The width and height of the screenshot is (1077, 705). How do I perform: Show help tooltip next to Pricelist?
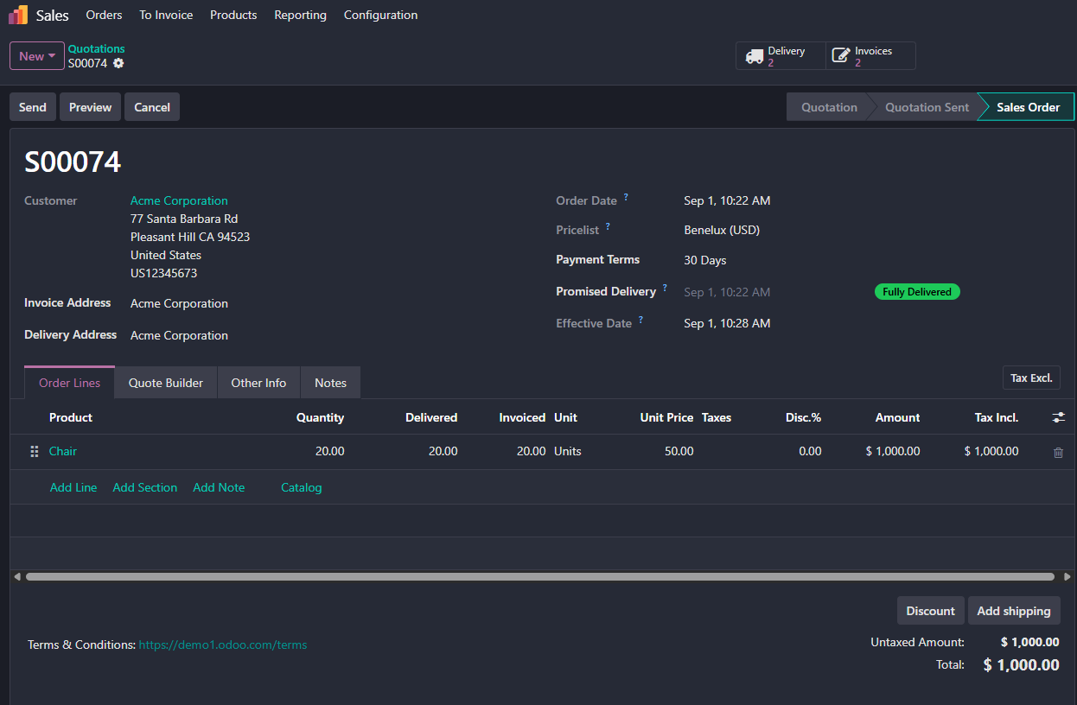pyautogui.click(x=608, y=226)
